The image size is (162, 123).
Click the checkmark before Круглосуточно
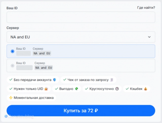87,88
